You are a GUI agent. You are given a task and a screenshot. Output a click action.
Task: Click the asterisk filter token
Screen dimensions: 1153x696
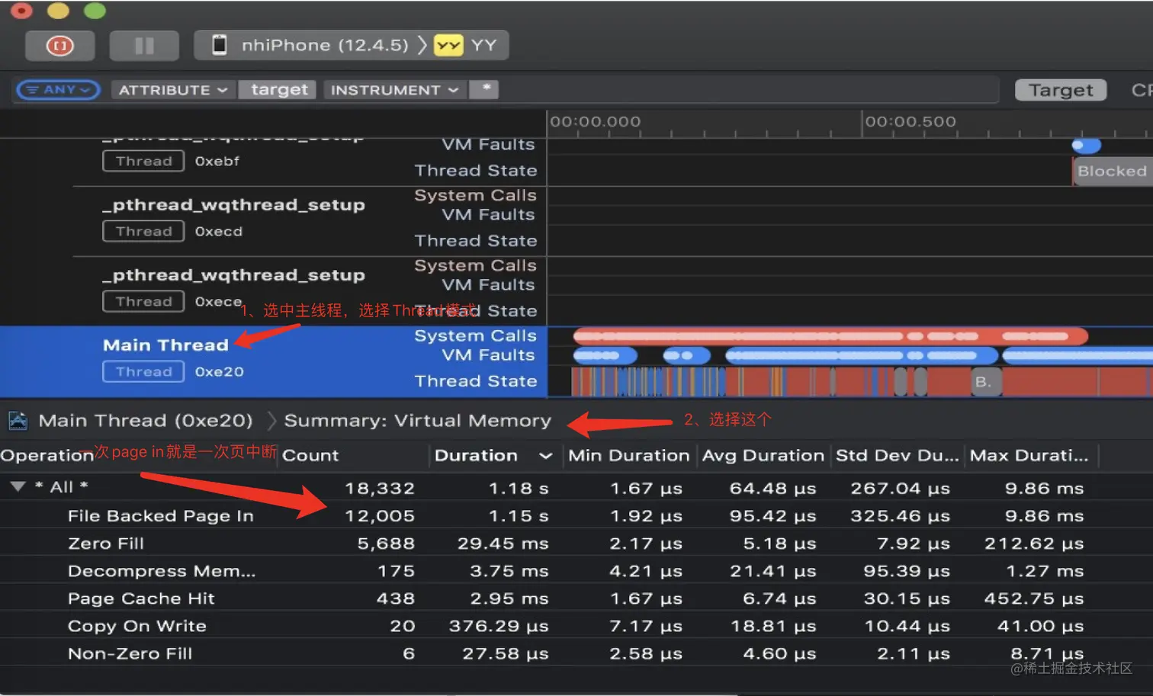[484, 89]
